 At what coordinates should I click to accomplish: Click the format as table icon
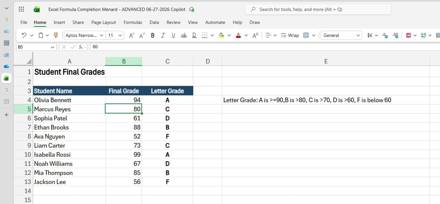point(438,35)
